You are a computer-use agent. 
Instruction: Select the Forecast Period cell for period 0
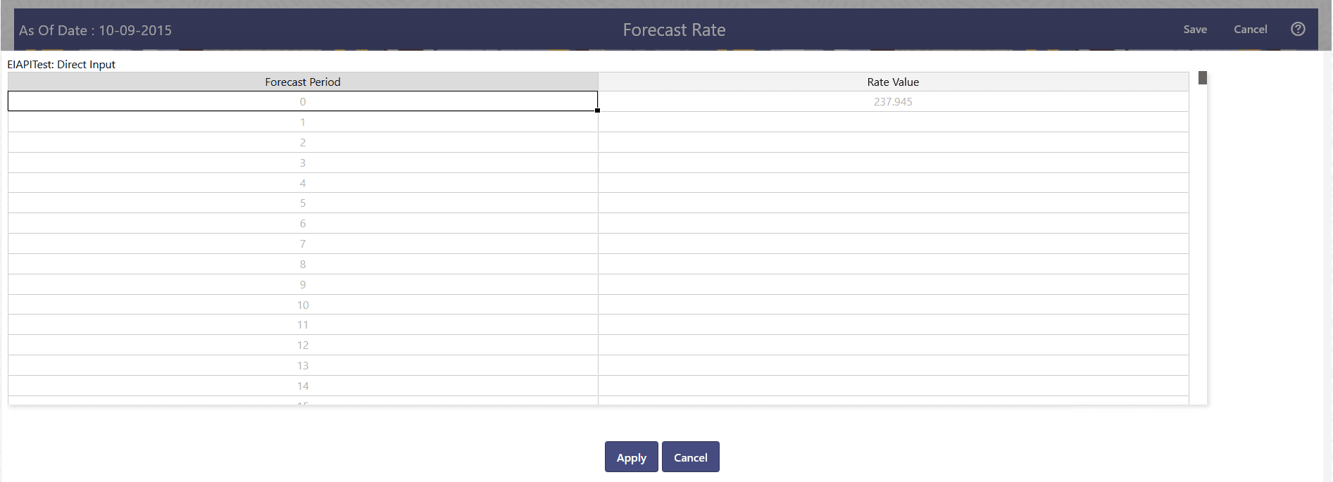[303, 101]
